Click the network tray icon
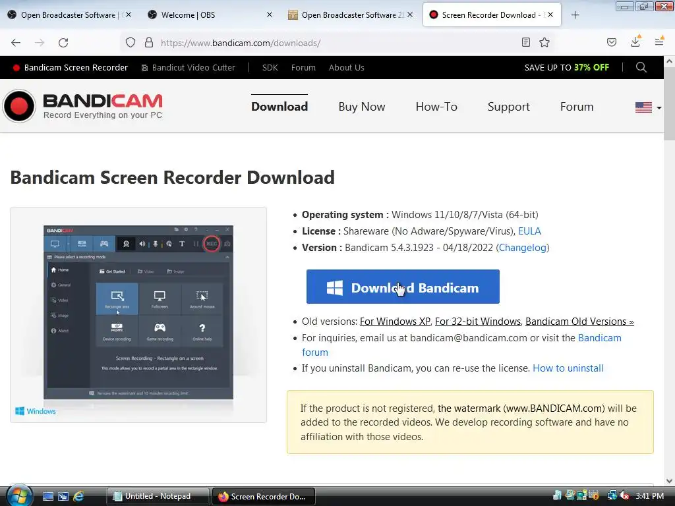This screenshot has width=675, height=506. point(612,495)
